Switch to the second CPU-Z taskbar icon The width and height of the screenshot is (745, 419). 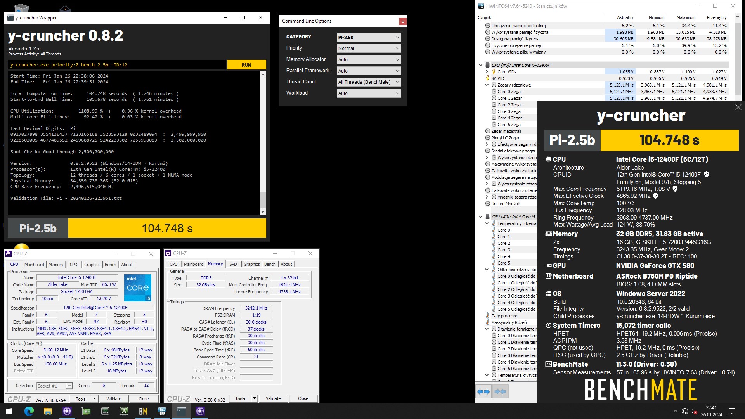(200, 411)
